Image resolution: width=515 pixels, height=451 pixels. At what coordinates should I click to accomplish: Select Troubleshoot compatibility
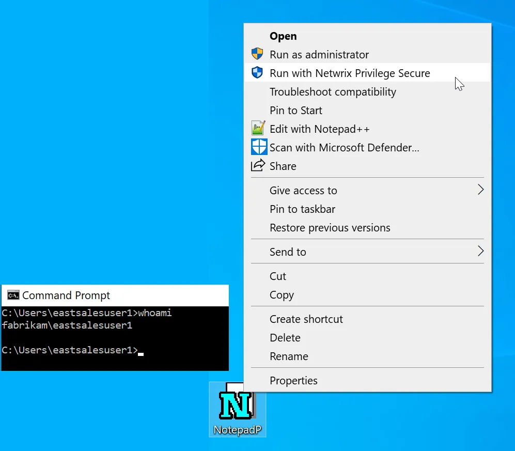[x=368, y=91]
